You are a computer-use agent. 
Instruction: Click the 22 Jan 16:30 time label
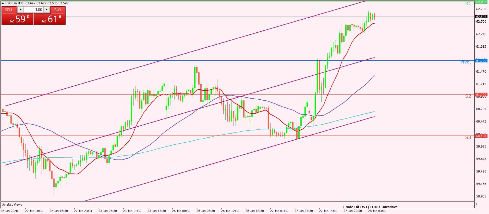[59, 211]
